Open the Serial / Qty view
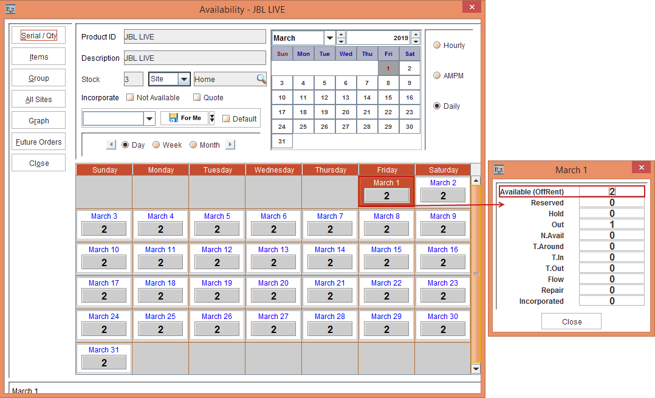655x398 pixels. [38, 35]
